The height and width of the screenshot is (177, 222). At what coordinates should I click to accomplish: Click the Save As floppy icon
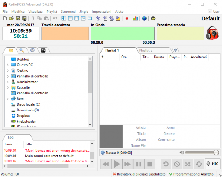coord(25,18)
